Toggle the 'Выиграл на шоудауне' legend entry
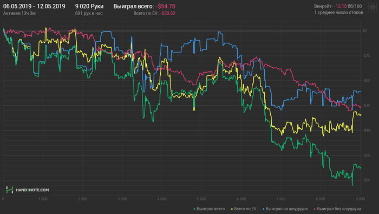The width and height of the screenshot is (379, 214). [x=285, y=209]
